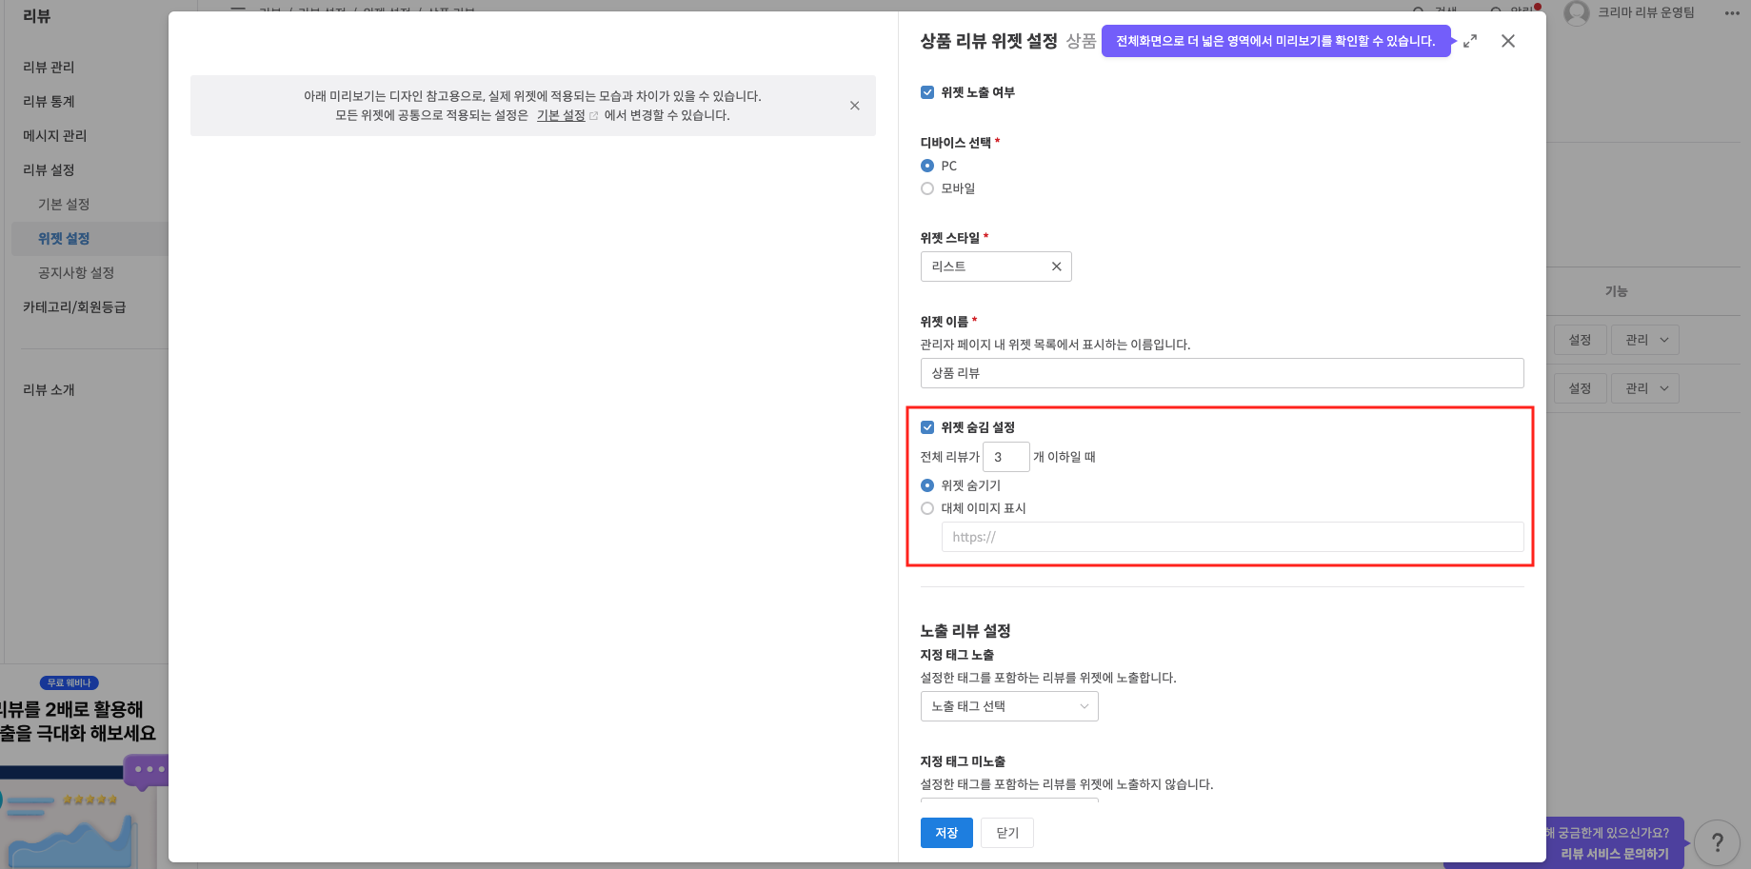Viewport: 1751px width, 869px height.
Task: Switch to 리뷰 통계 in the sidebar
Action: (49, 101)
